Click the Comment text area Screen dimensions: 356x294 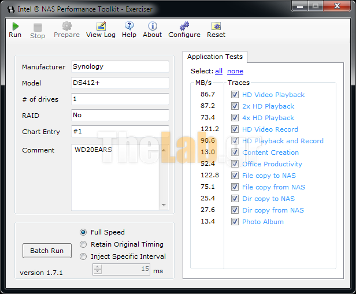[116, 177]
